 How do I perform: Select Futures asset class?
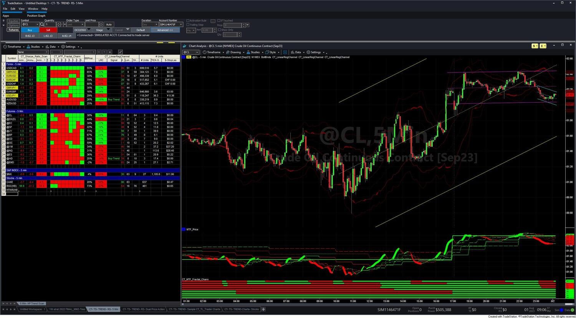click(x=13, y=30)
